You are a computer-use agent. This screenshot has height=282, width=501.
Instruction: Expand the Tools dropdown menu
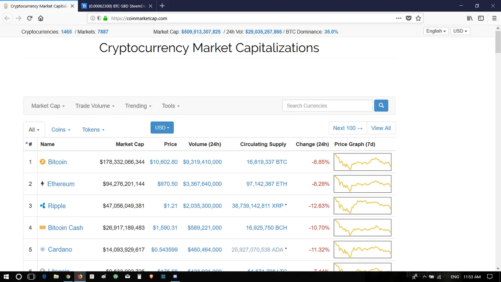click(171, 106)
